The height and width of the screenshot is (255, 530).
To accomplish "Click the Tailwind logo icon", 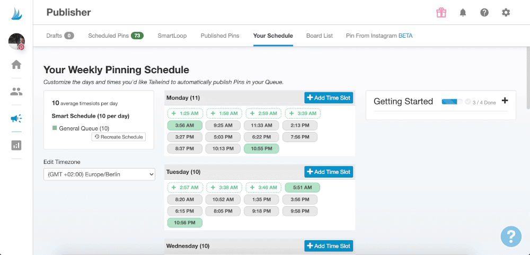I will (x=16, y=13).
